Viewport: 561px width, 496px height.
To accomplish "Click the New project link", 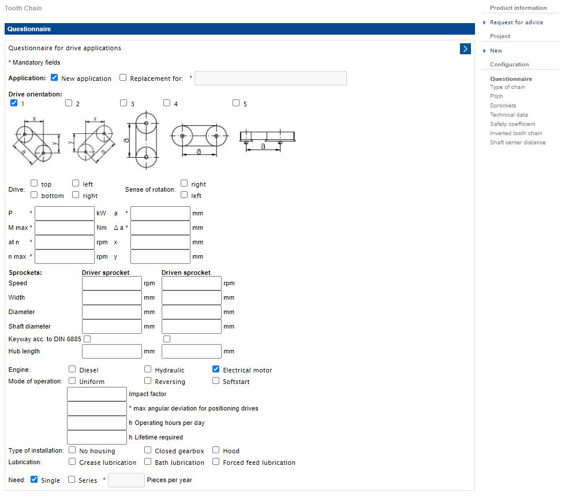I will pos(496,51).
